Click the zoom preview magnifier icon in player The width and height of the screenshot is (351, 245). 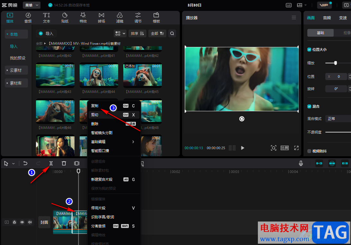(274, 148)
